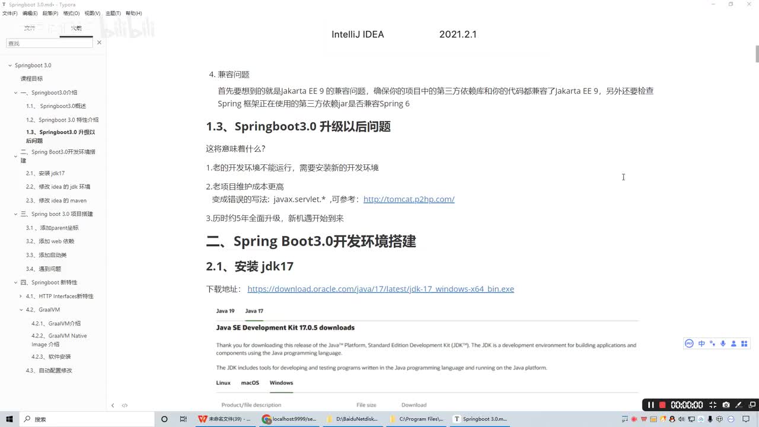Jump to 3.3、添加启动类 in outline
This screenshot has height=427, width=759.
point(46,255)
